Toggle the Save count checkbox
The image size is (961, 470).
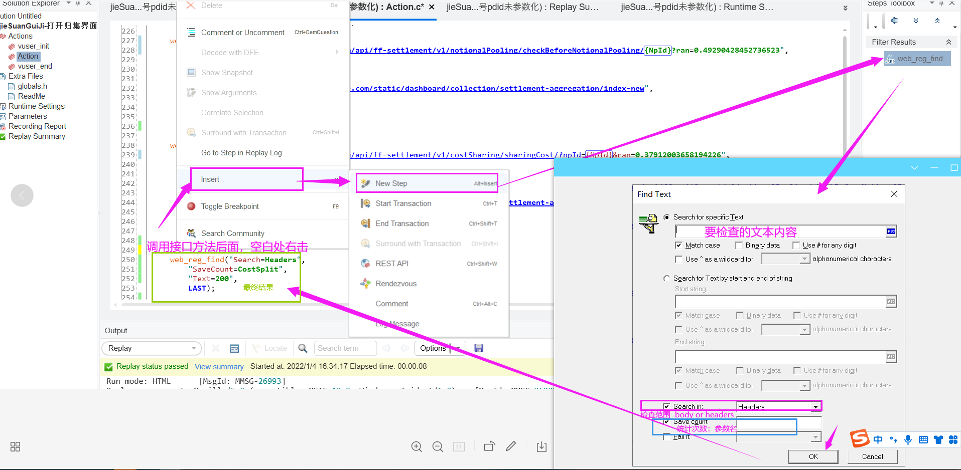[x=666, y=422]
